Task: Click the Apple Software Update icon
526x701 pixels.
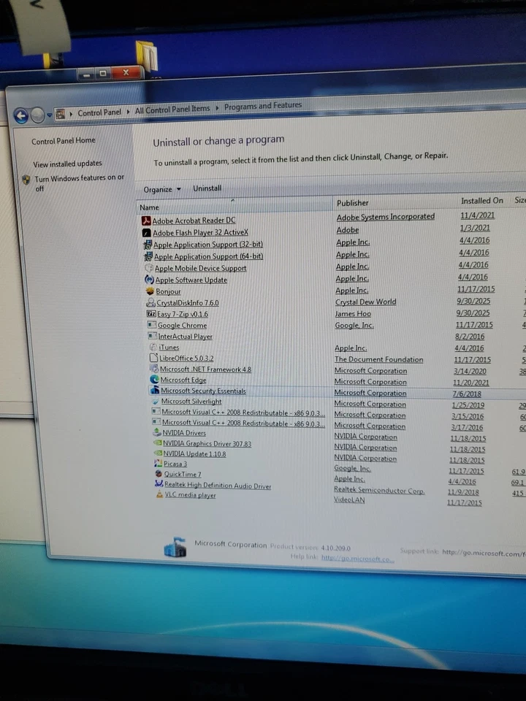Action: point(149,280)
